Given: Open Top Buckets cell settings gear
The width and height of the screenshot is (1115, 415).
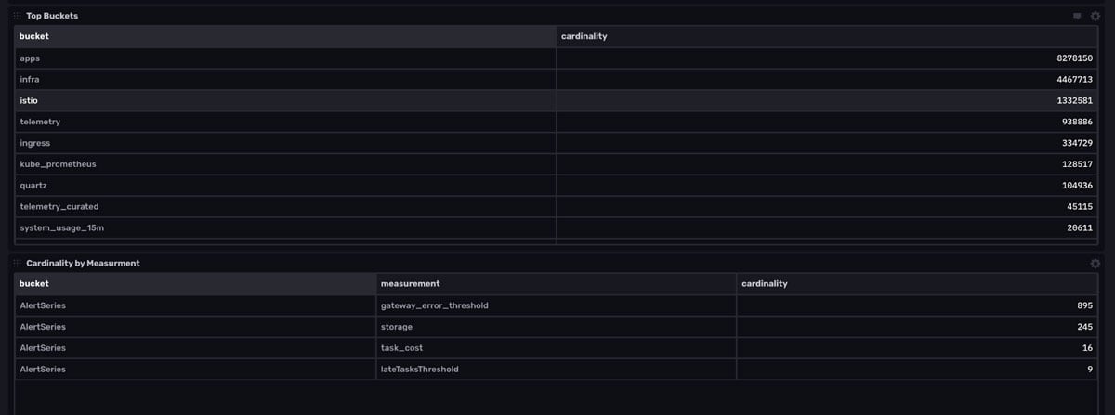Looking at the screenshot, I should (x=1095, y=16).
